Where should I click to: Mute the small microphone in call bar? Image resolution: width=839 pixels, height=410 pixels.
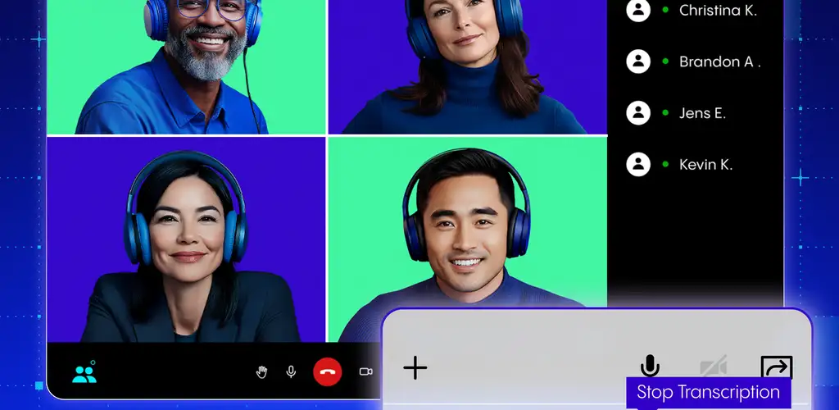pos(291,372)
